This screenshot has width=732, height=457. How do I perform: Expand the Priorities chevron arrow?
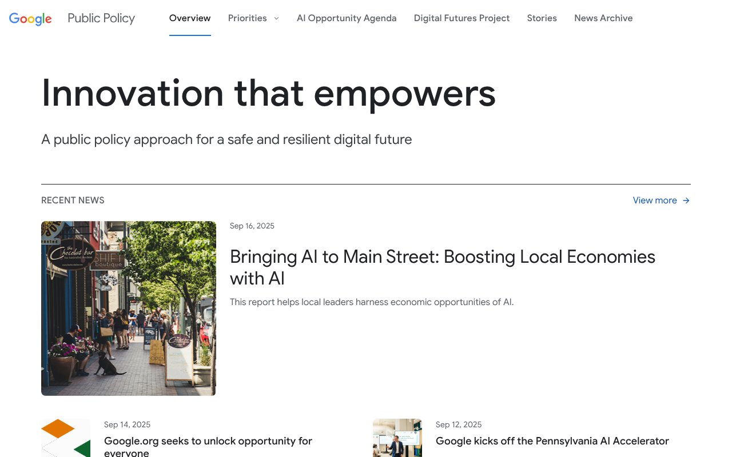pyautogui.click(x=277, y=18)
